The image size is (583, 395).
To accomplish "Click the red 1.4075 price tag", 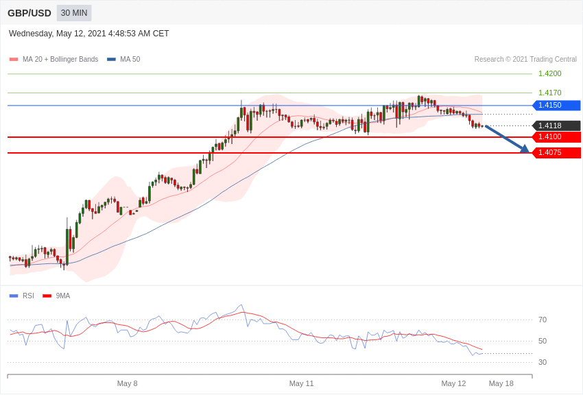I will [x=556, y=153].
